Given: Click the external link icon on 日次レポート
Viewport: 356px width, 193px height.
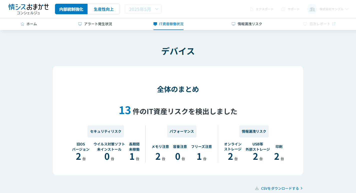Looking at the screenshot, I should pyautogui.click(x=334, y=24).
